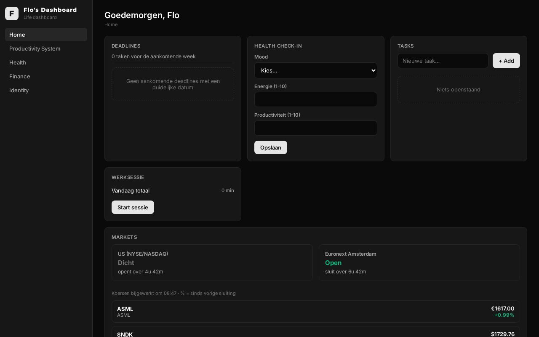Open the Home sidebar item
Screen dimensions: 539x337
[46, 35]
